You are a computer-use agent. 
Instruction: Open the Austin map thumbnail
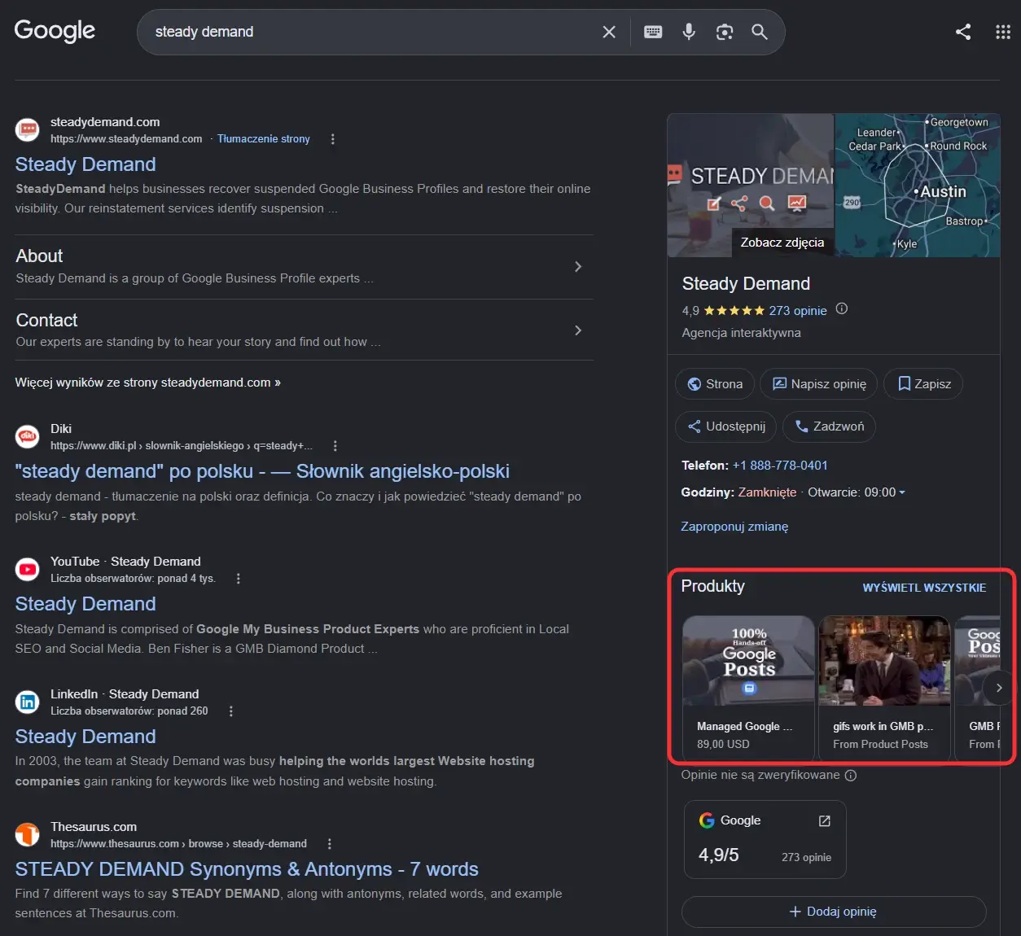pos(918,186)
